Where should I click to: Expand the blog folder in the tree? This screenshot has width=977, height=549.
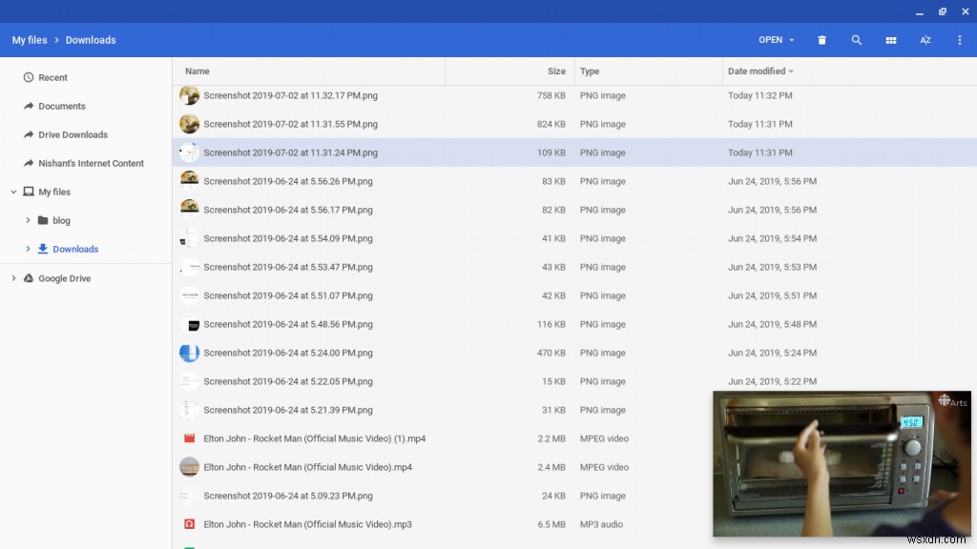29,220
